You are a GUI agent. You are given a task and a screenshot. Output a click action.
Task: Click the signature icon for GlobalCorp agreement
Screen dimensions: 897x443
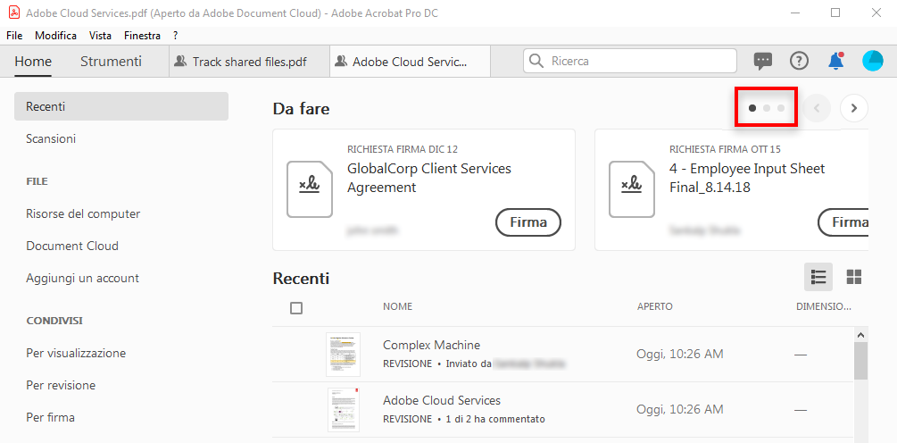(x=309, y=189)
